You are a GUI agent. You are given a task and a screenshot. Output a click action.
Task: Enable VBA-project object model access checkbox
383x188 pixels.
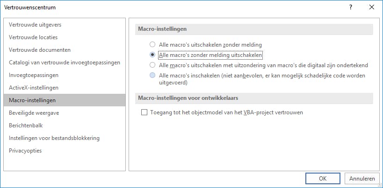[144, 112]
